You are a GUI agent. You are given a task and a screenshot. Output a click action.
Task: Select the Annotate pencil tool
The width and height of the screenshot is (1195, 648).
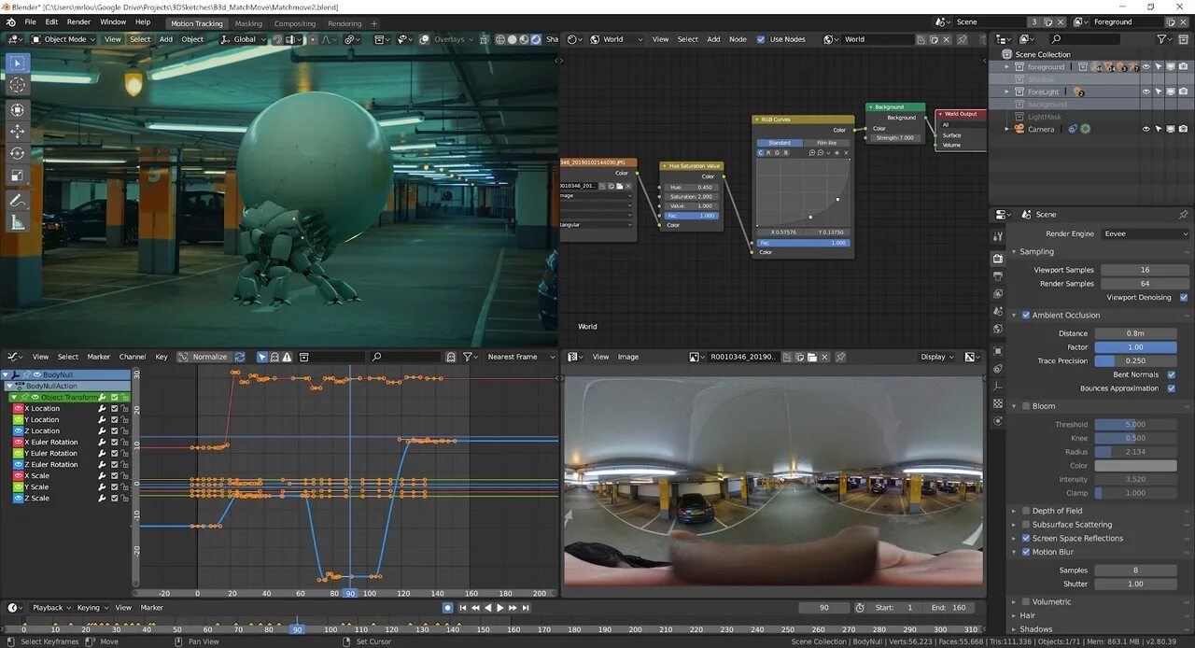(x=18, y=200)
